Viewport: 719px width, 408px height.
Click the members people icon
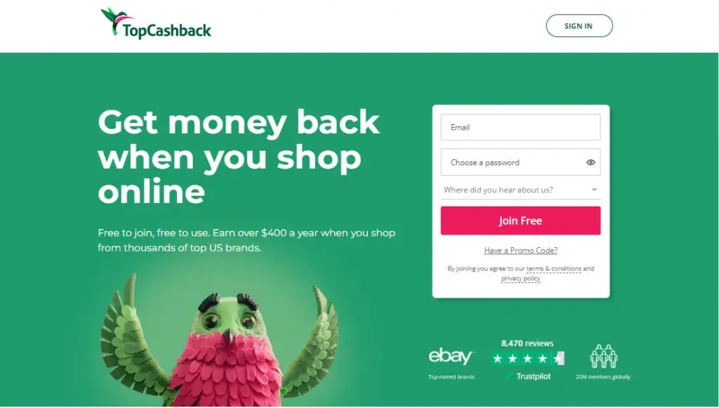[x=603, y=356]
